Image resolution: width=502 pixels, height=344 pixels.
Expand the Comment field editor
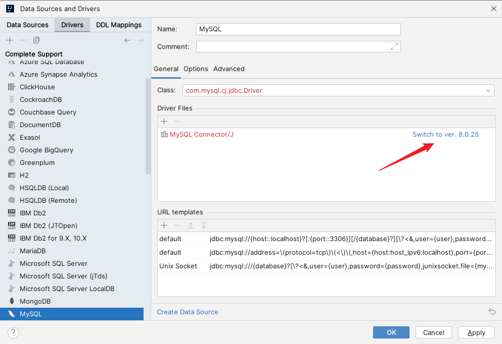pos(394,46)
